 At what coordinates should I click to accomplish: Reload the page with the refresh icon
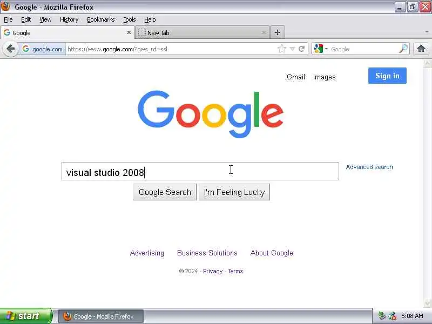302,49
